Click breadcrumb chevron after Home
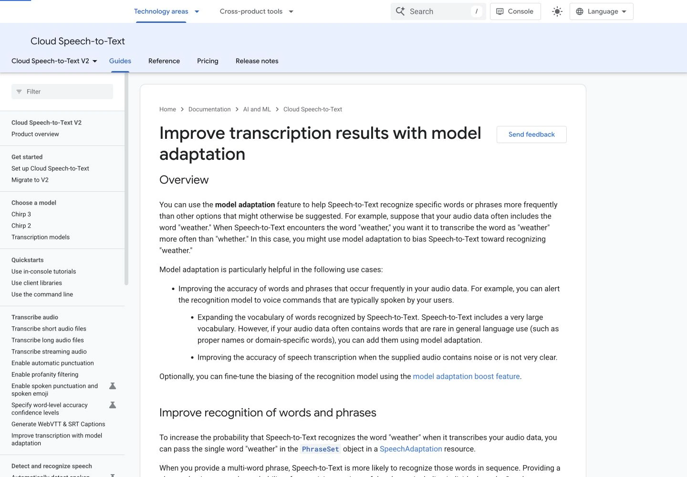 click(x=182, y=109)
